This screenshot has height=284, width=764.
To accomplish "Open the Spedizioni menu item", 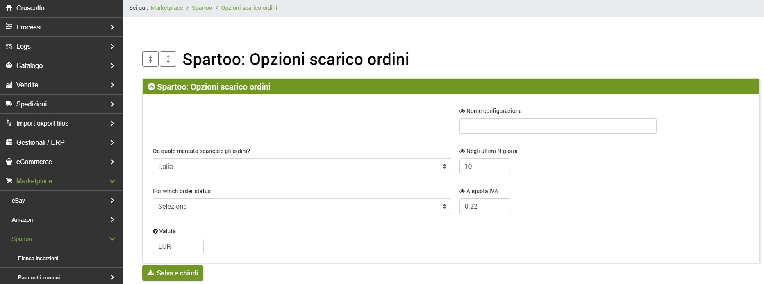I will 61,104.
